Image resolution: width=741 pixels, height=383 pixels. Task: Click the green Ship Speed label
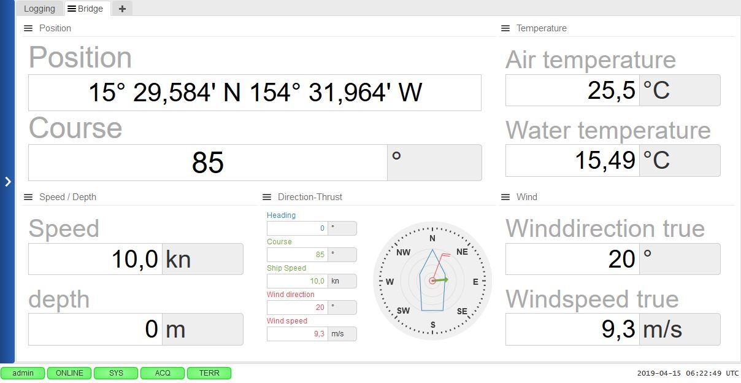pyautogui.click(x=286, y=268)
